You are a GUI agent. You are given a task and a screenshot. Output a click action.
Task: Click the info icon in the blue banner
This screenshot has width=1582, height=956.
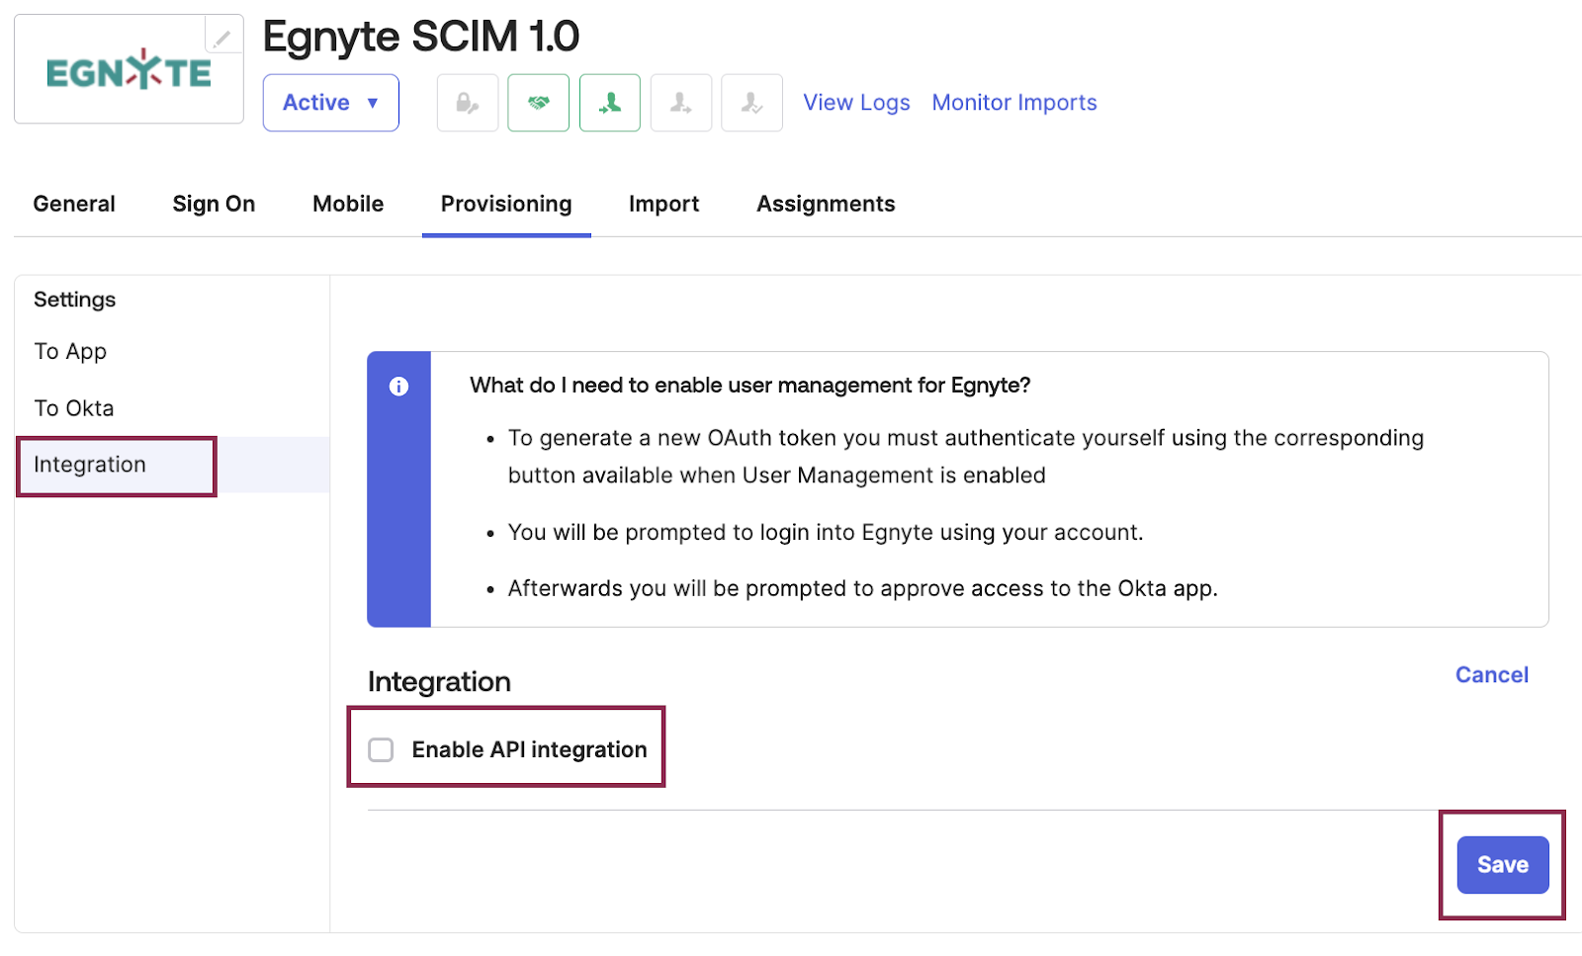(x=399, y=387)
